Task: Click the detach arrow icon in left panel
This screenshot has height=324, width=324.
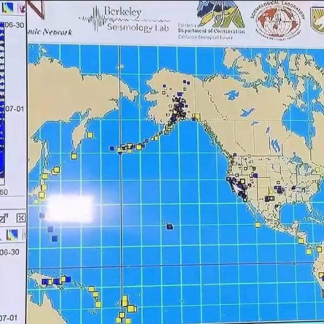Action: coord(4,218)
